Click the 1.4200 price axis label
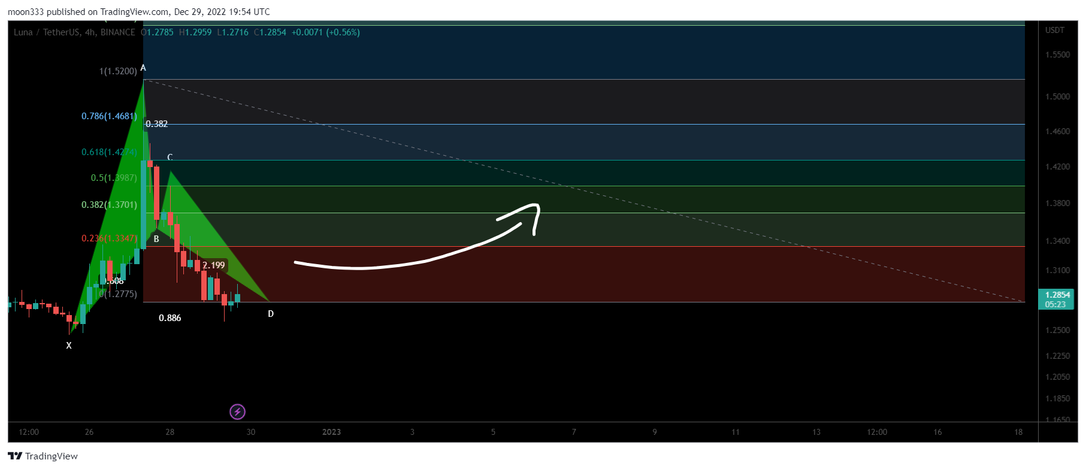The image size is (1086, 469). pyautogui.click(x=1057, y=167)
